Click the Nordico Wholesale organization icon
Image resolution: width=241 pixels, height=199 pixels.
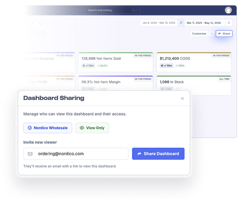pos(30,128)
